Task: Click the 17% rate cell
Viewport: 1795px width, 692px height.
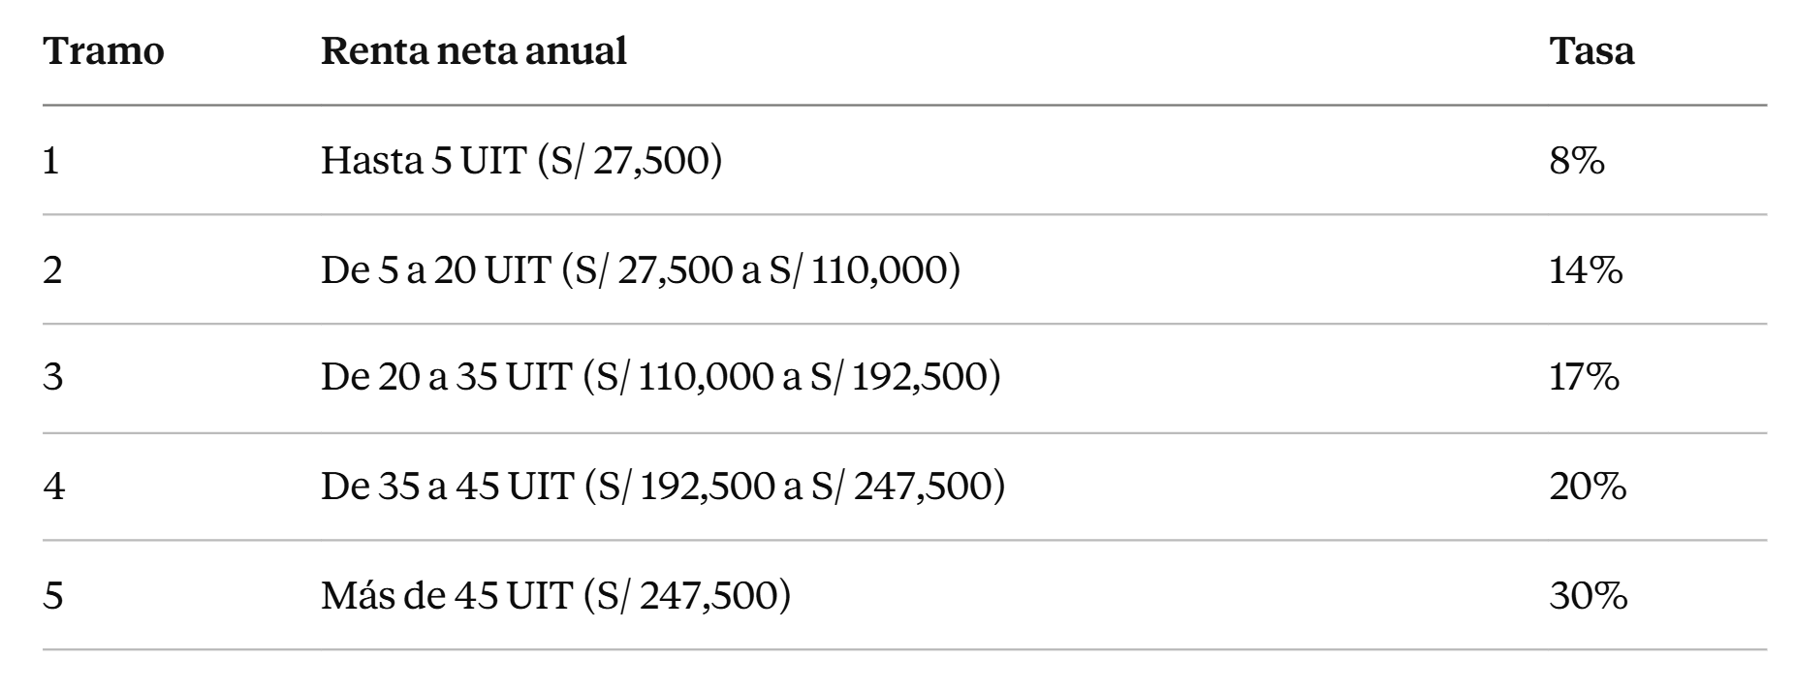Action: [1584, 377]
